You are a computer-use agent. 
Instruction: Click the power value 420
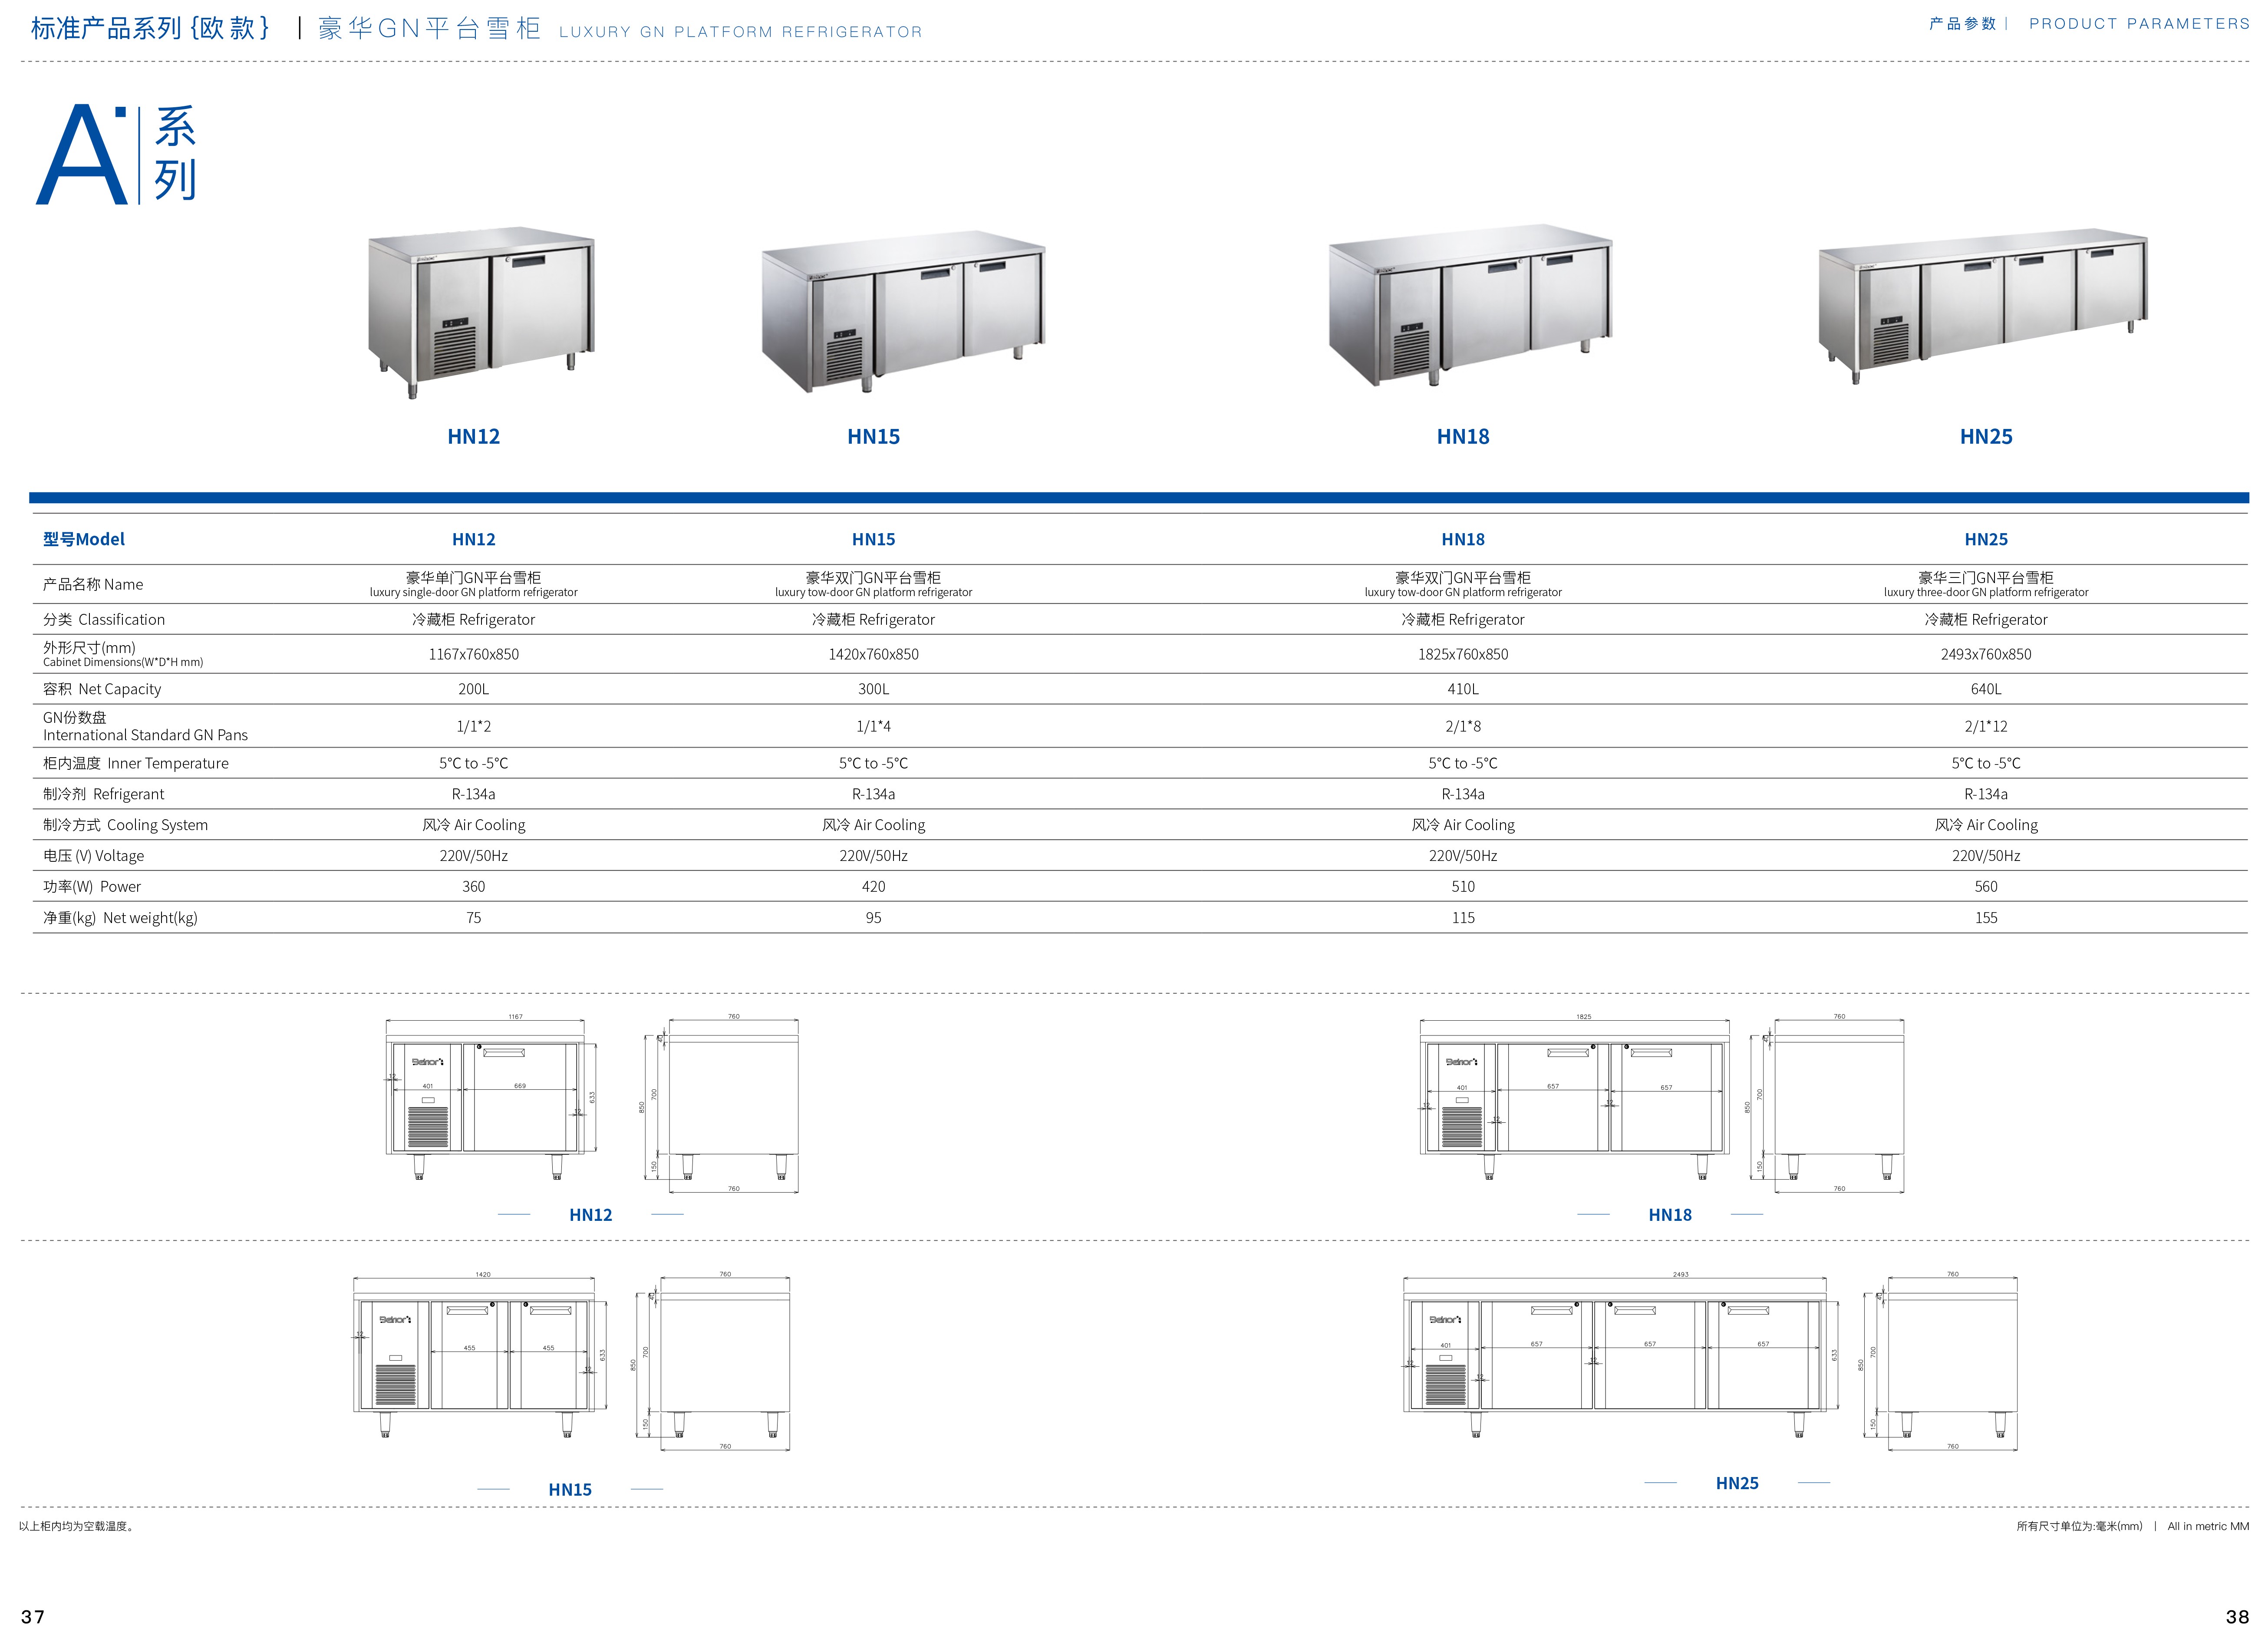click(874, 887)
